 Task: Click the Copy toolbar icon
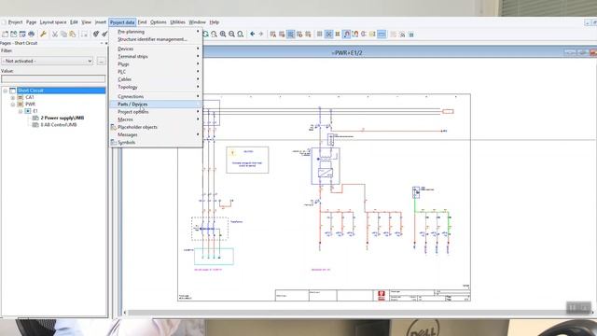pyautogui.click(x=63, y=35)
